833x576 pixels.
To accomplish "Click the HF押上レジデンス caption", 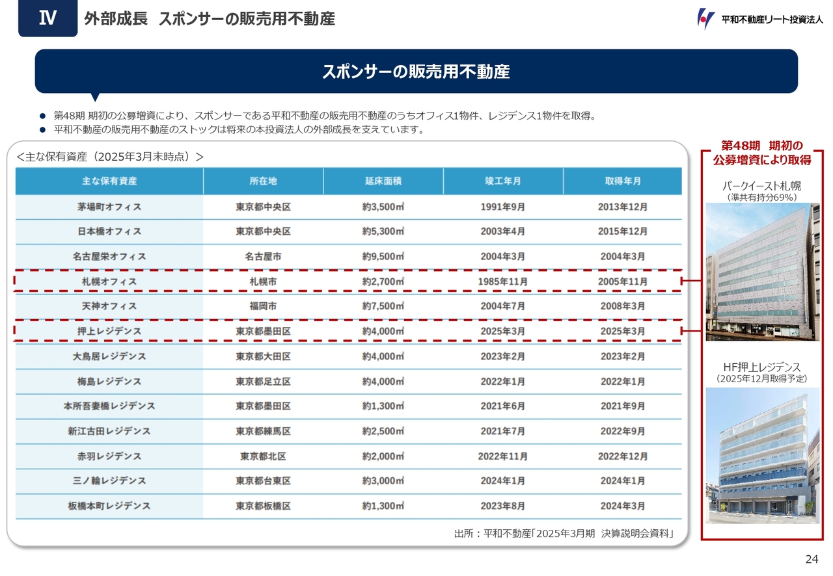I will [x=762, y=367].
